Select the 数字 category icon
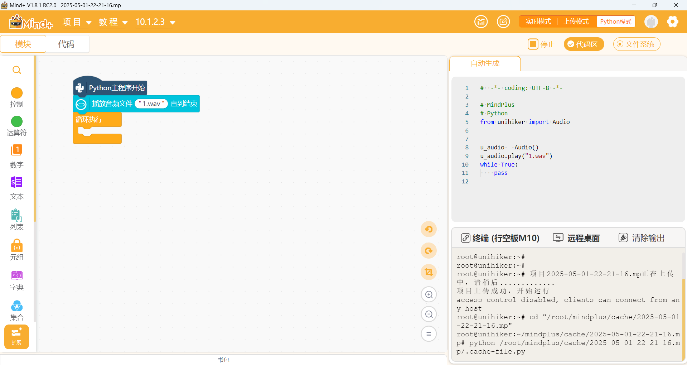Screen dimensions: 687x365 (x=17, y=150)
